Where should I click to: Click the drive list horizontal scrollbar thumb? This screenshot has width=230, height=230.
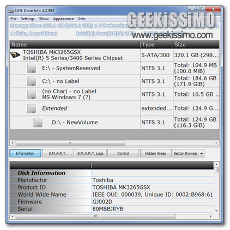(x=70, y=143)
